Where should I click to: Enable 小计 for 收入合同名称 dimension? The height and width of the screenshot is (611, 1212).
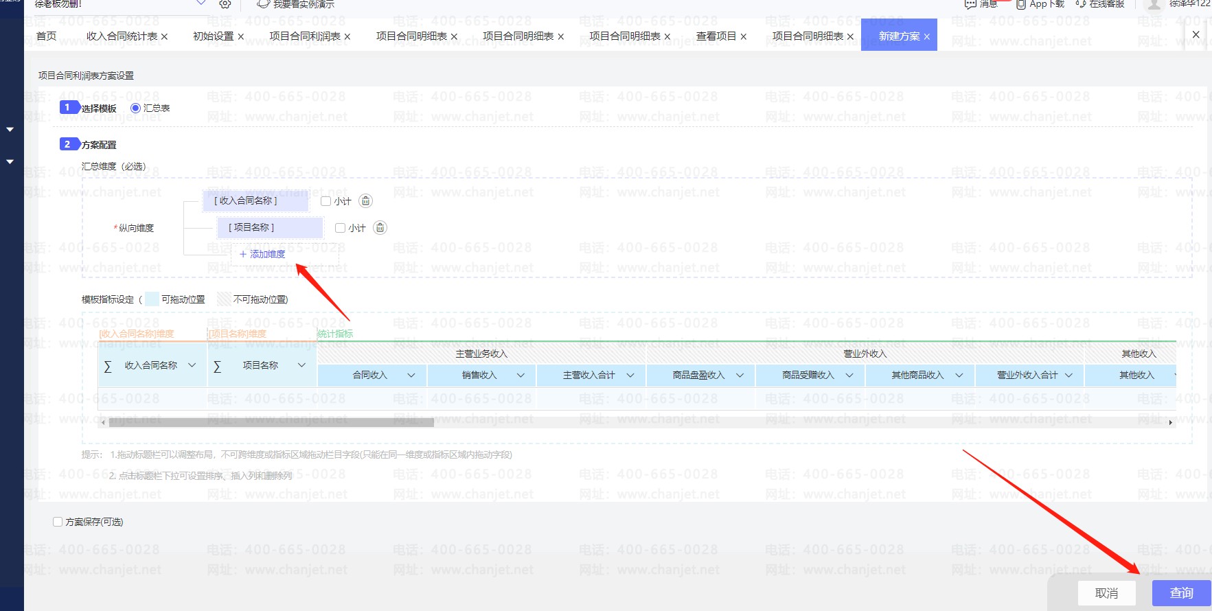click(x=325, y=201)
